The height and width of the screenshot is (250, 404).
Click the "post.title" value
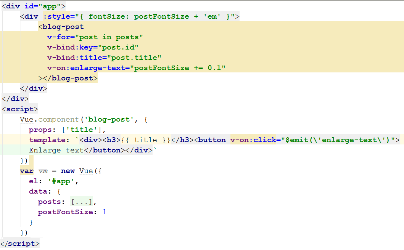134,58
